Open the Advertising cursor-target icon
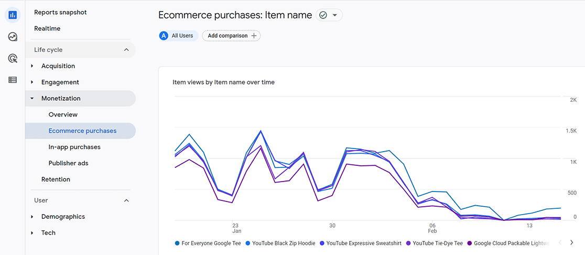This screenshot has width=585, height=255. pos(13,59)
